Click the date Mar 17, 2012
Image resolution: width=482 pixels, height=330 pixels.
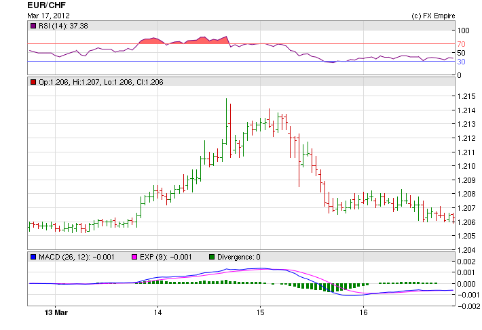point(49,16)
